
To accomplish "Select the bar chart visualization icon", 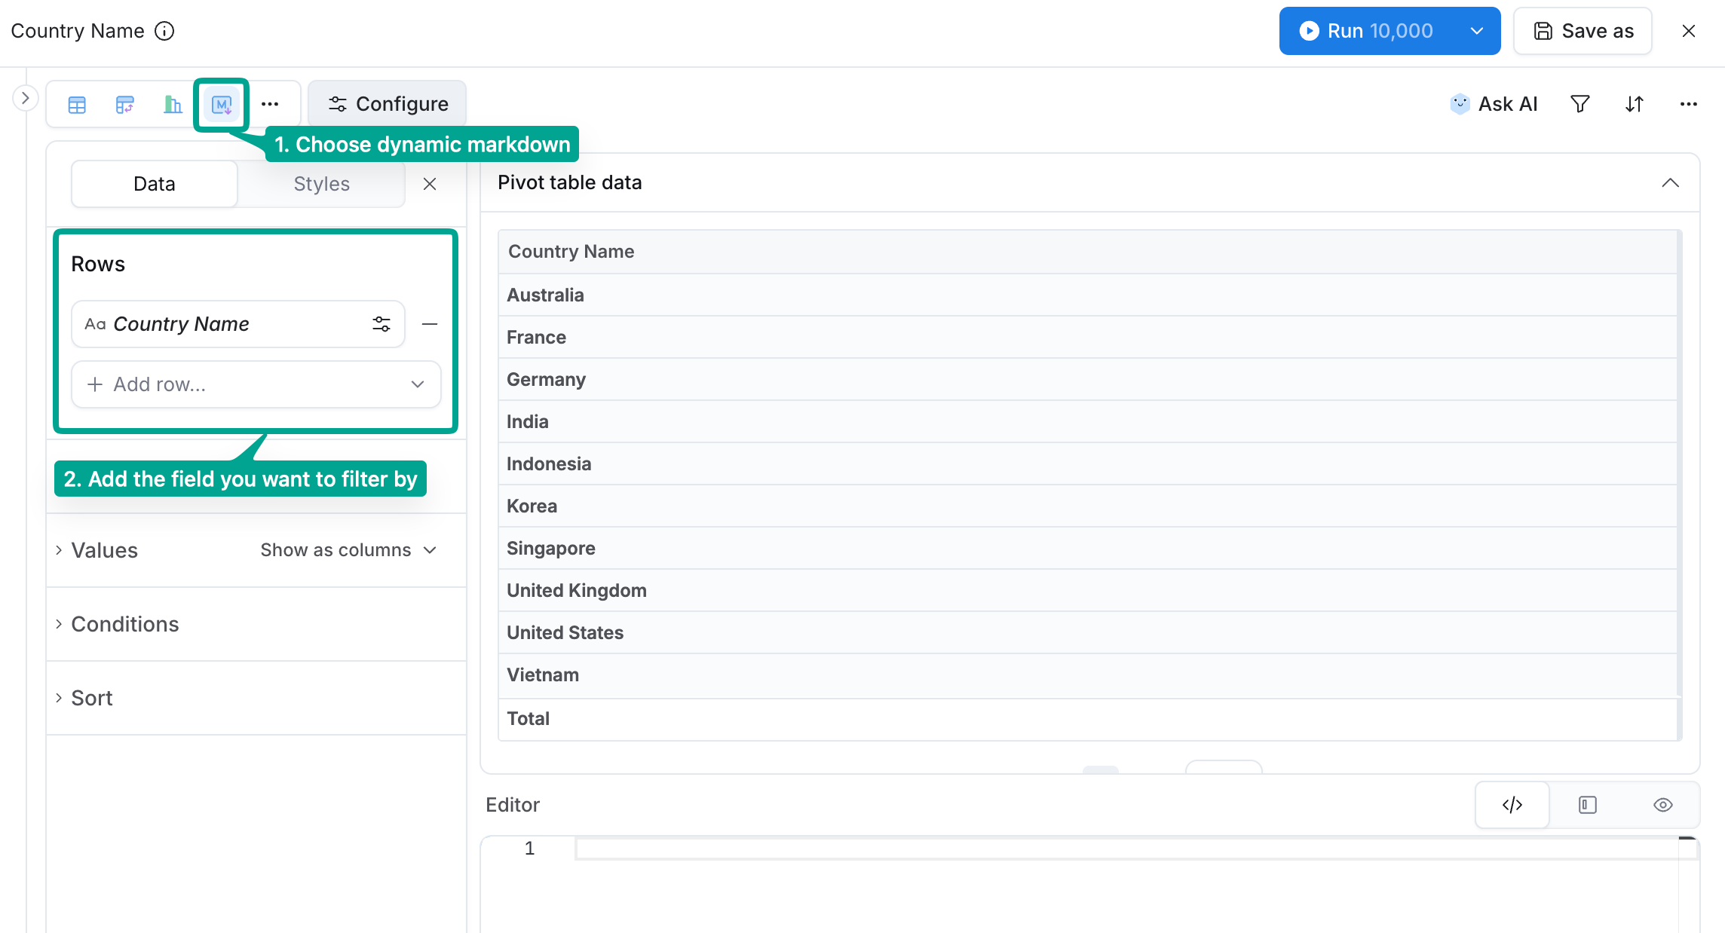I will click(173, 105).
